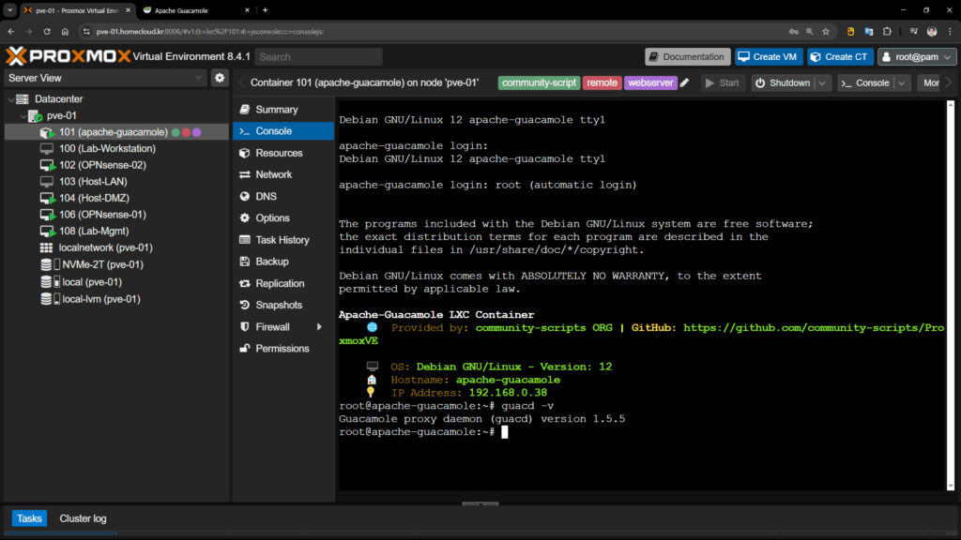Screen dimensions: 961x540
Task: Click the pencil icon to edit tags
Action: pyautogui.click(x=685, y=82)
